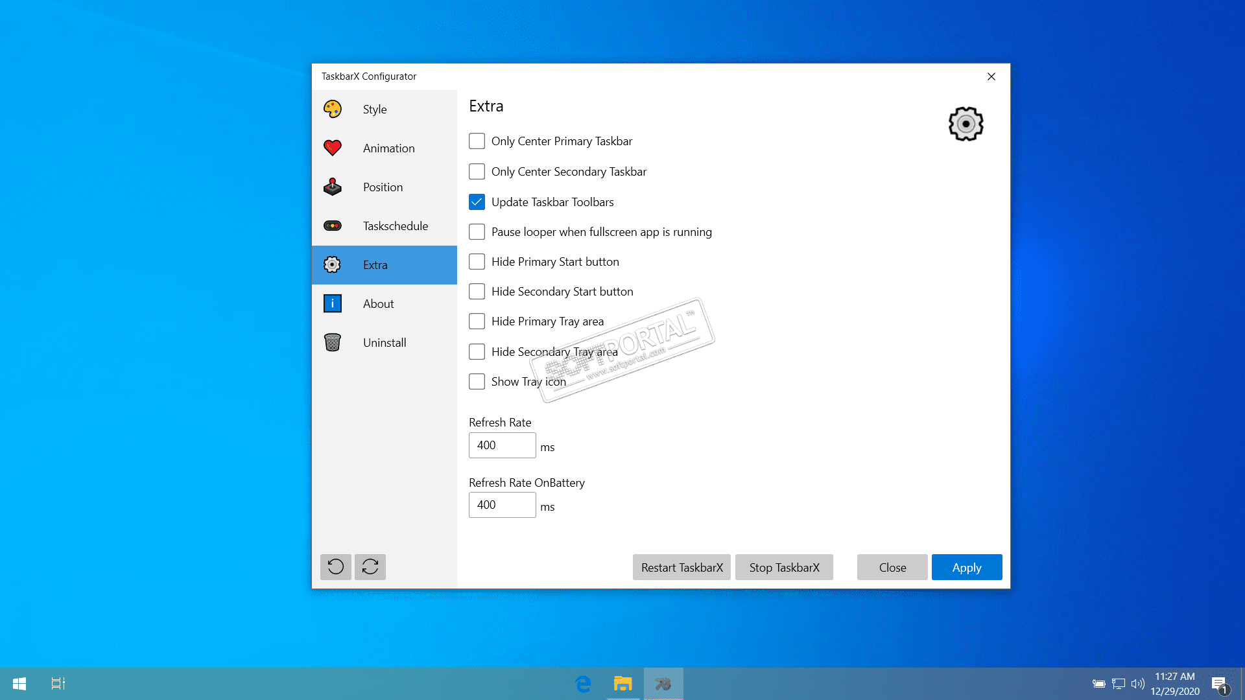Viewport: 1245px width, 700px height.
Task: Enable Show Tray icon option
Action: (477, 382)
